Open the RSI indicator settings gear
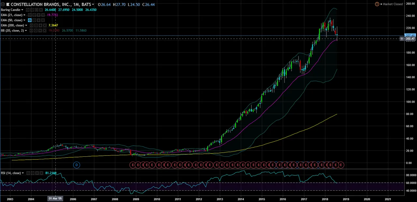 (x=33, y=173)
